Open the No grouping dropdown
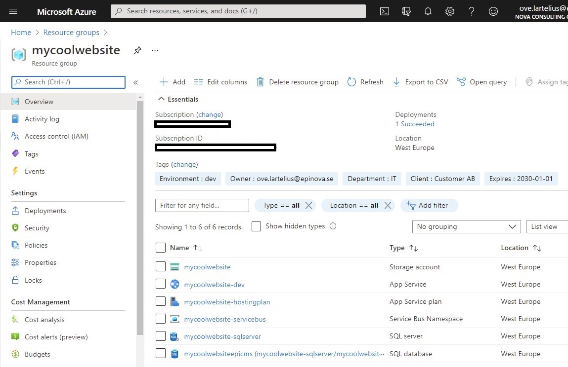The height and width of the screenshot is (367, 568). [x=465, y=226]
